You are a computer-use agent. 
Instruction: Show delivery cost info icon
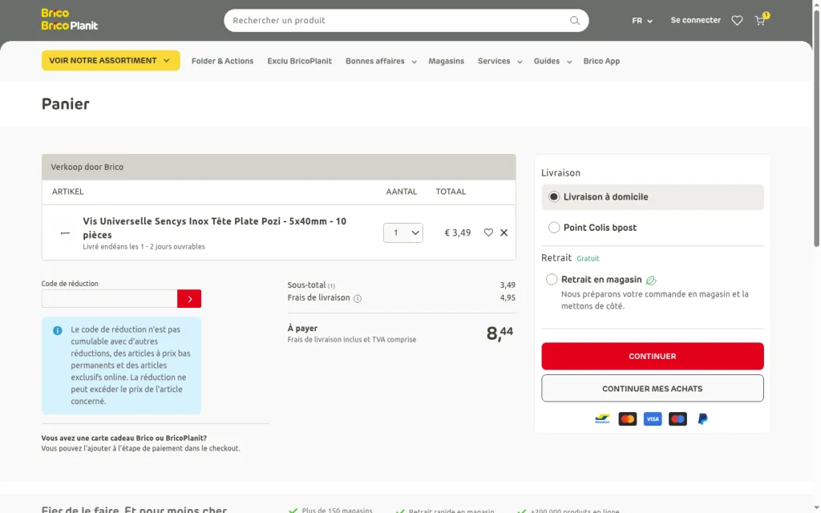pos(357,298)
